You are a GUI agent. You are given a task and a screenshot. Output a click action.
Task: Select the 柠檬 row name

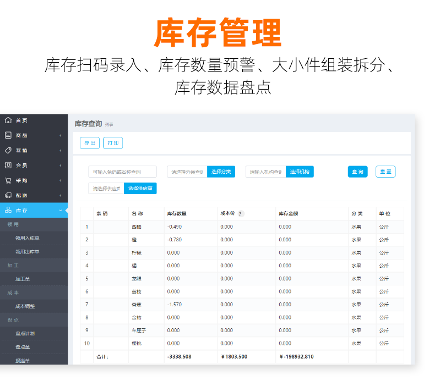click(x=137, y=253)
